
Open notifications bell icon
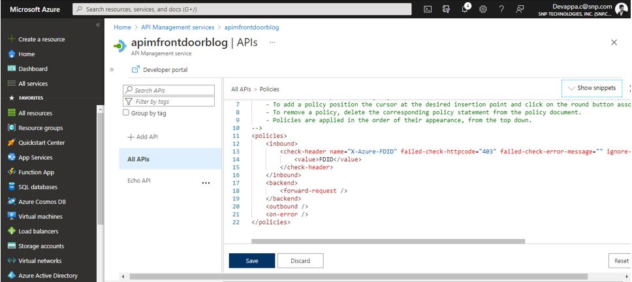(x=465, y=9)
